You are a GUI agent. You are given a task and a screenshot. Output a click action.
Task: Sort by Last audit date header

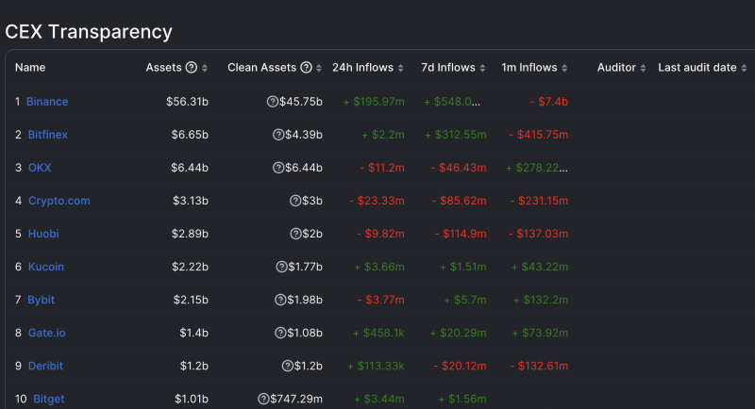pos(702,68)
